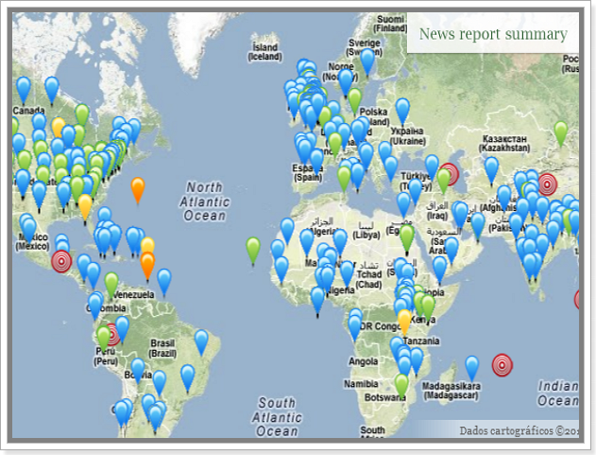Open red target marker south of Mexico
The width and height of the screenshot is (596, 455).
point(61,261)
